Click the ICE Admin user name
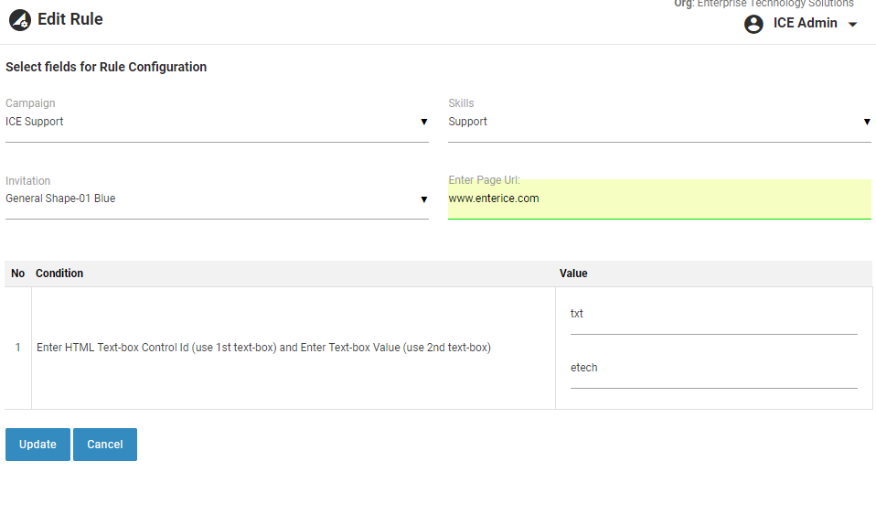Image resolution: width=876 pixels, height=515 pixels. pos(805,24)
